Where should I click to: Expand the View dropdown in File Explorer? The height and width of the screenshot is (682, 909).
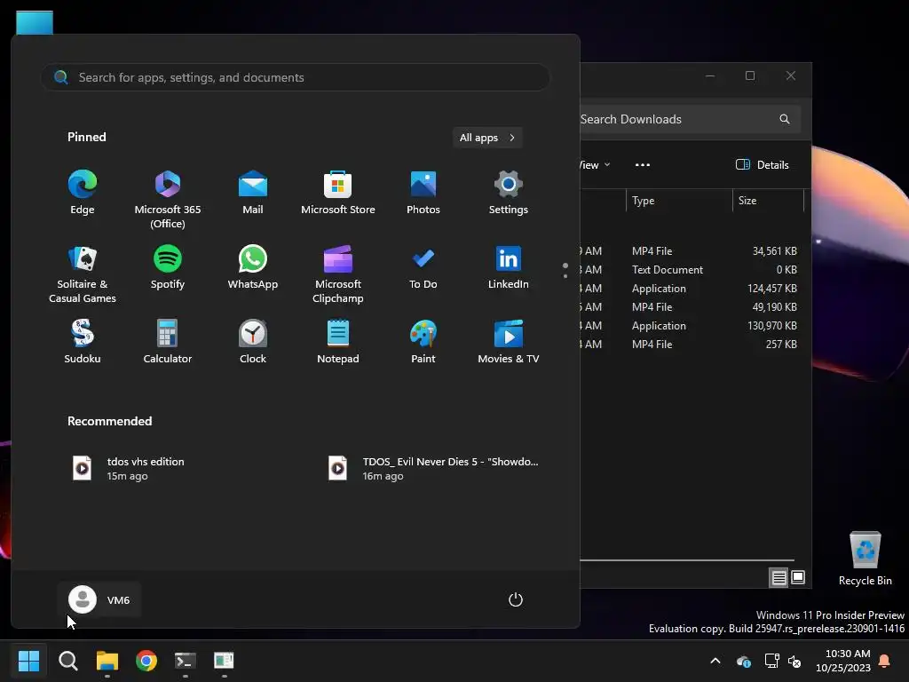coord(595,164)
